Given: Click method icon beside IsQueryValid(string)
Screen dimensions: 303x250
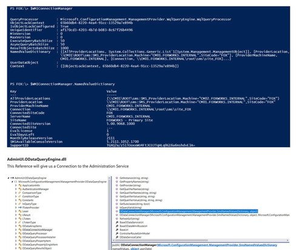Looking at the screenshot, I should click(x=117, y=208).
